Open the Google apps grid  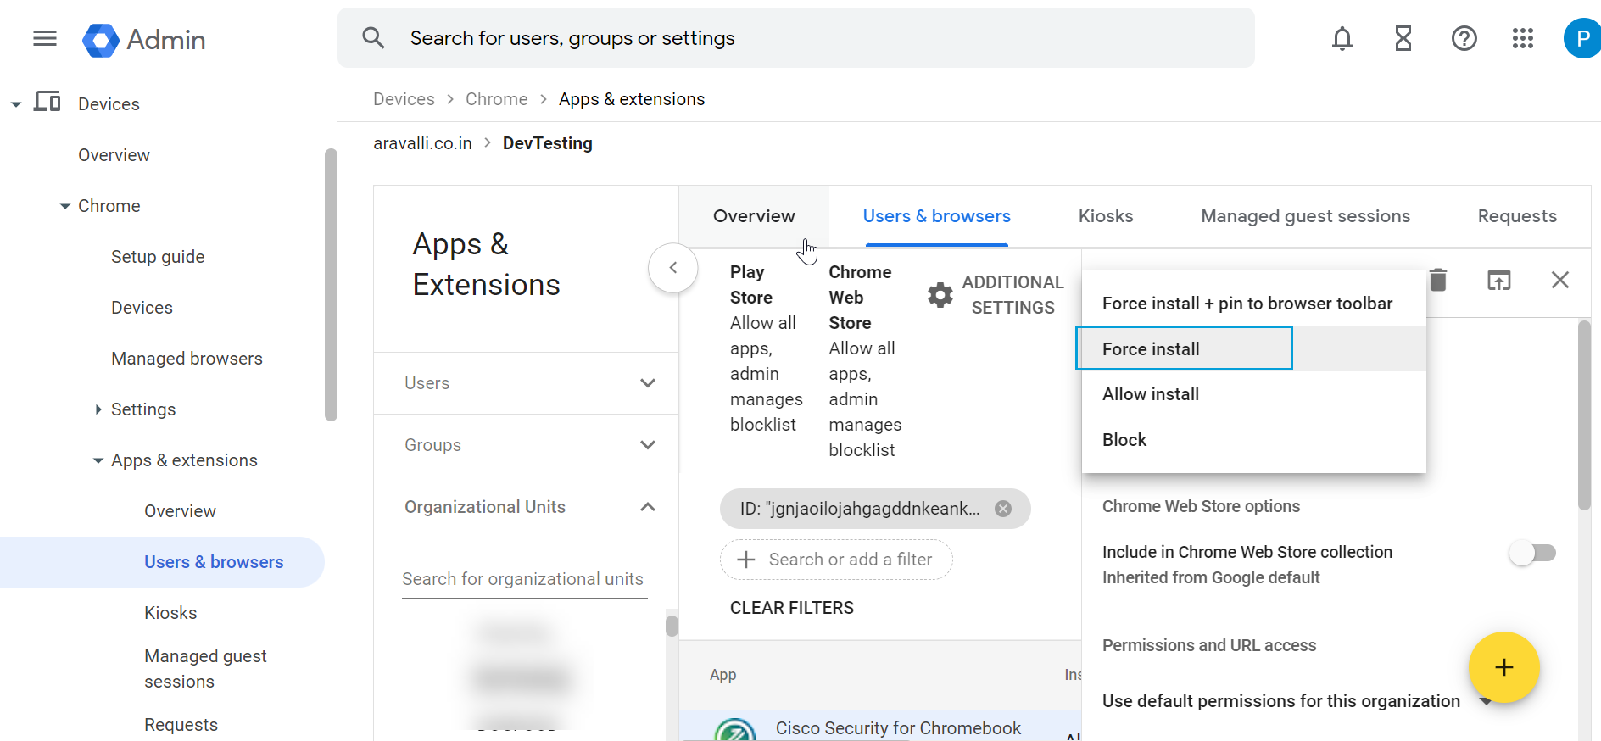click(x=1523, y=38)
